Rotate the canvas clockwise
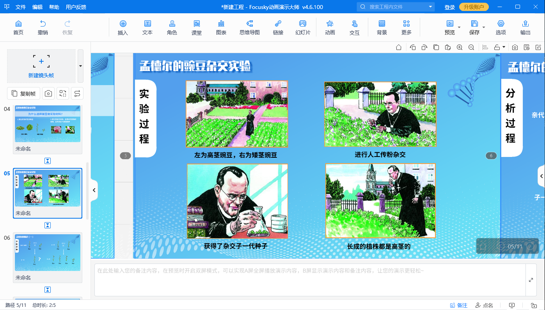The image size is (545, 310). 424,47
